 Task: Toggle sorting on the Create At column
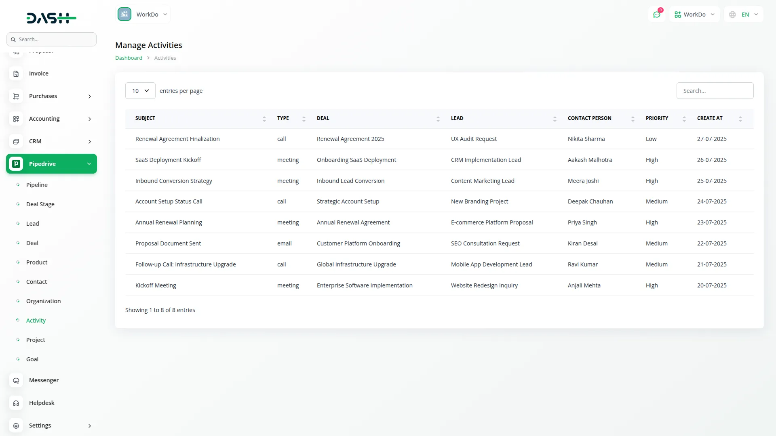740,118
